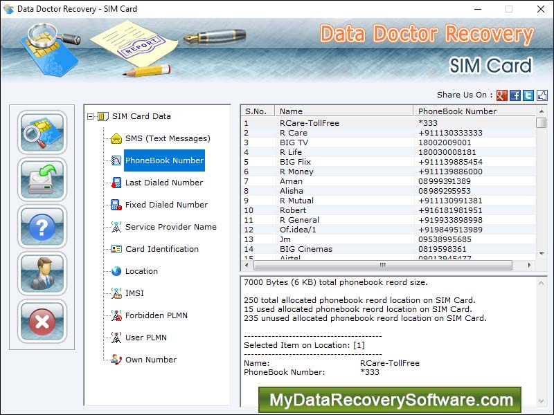Sort by the PhoneBook Number column header
This screenshot has width=554, height=415.
pos(458,111)
